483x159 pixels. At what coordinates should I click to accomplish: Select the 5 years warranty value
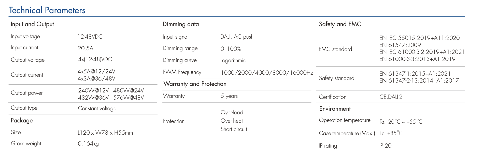coord(229,96)
